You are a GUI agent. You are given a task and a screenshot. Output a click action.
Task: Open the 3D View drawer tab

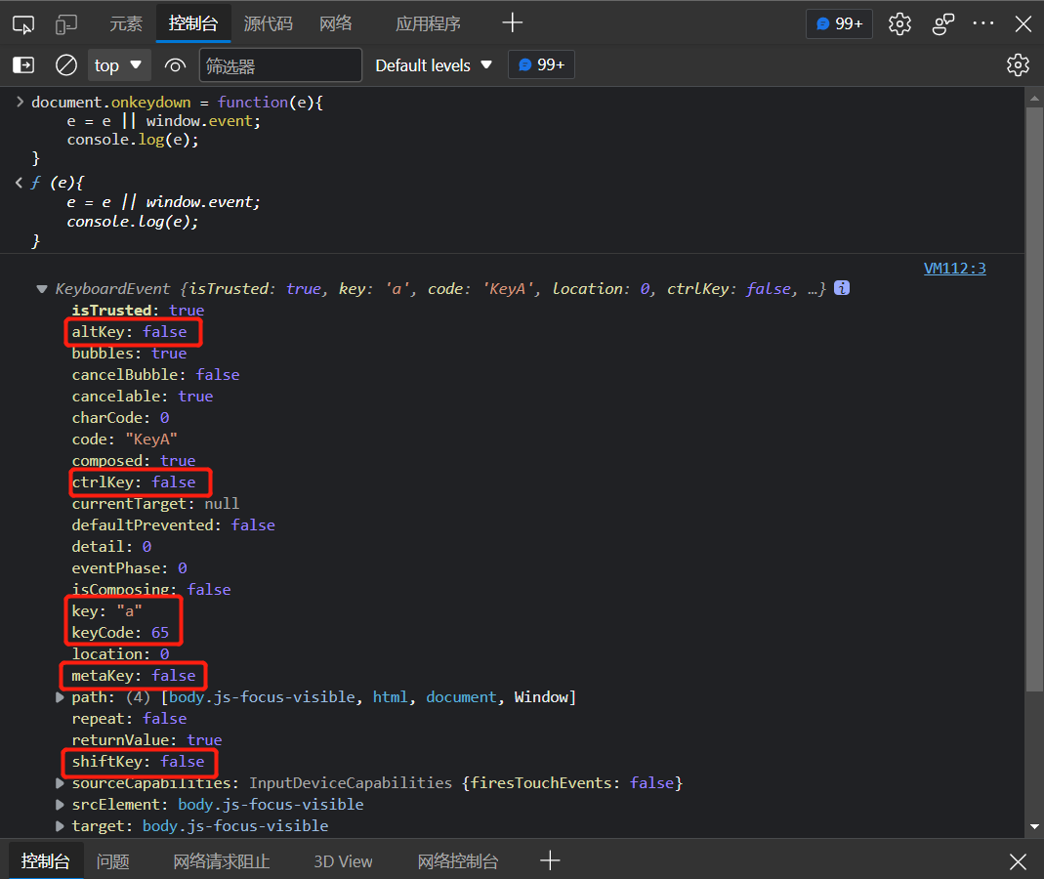(343, 861)
